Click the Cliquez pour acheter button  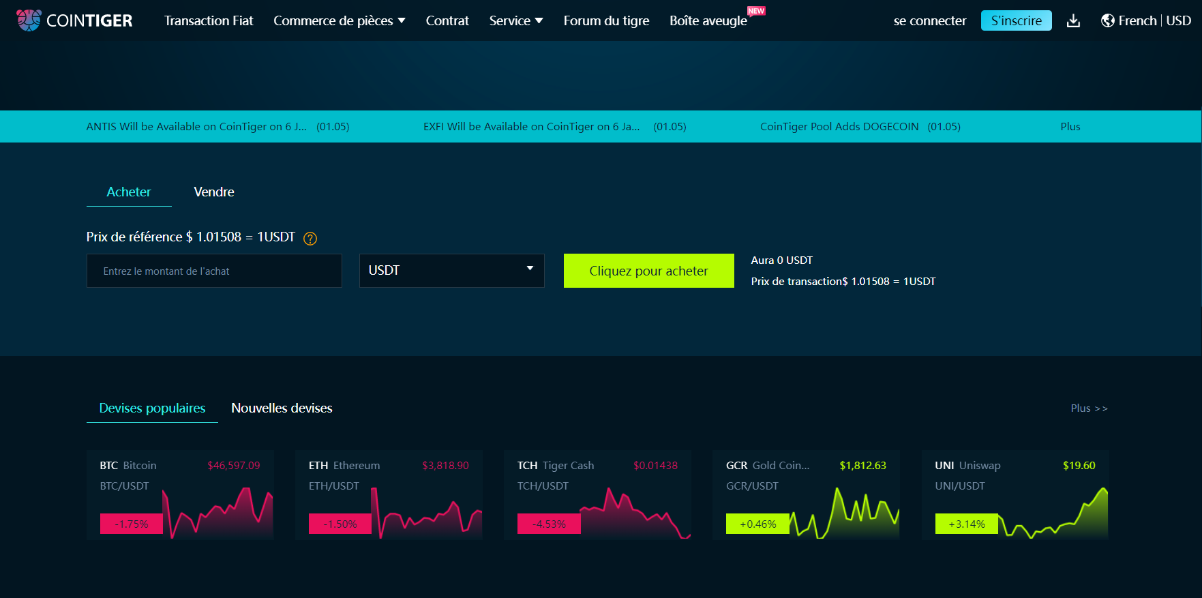click(x=649, y=271)
